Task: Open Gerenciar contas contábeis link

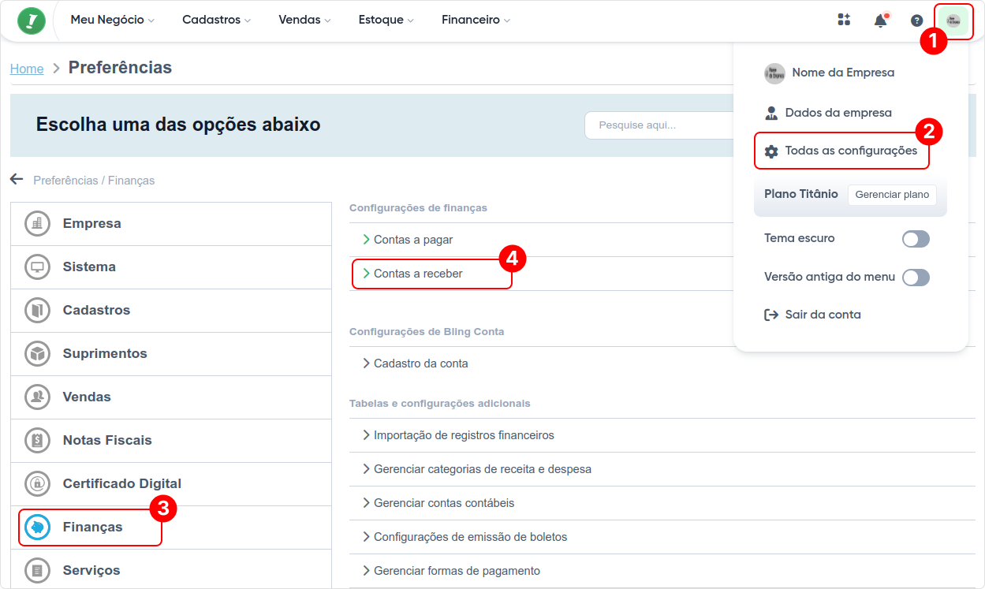Action: click(444, 503)
